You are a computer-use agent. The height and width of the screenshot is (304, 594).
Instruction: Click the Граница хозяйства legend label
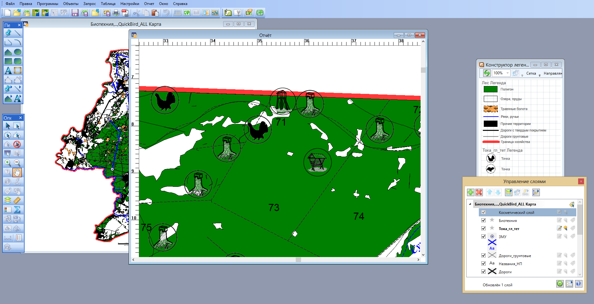click(x=515, y=142)
